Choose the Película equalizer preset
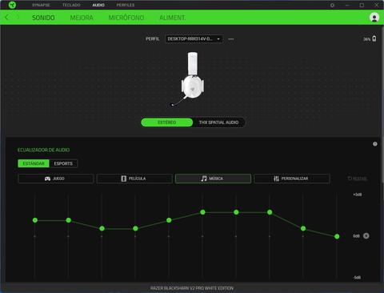 click(x=134, y=179)
